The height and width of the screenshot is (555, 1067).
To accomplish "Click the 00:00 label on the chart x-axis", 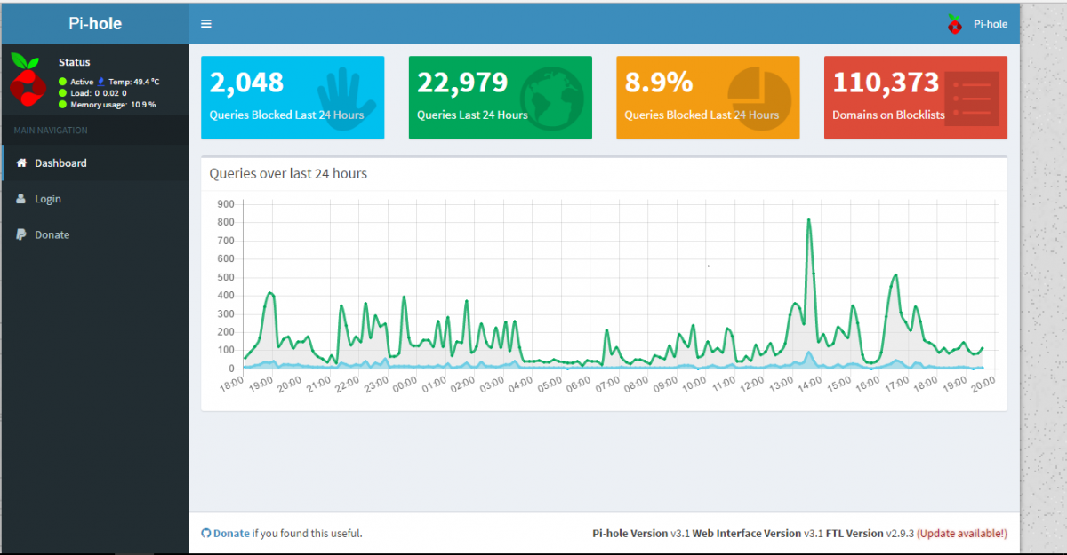I will click(405, 385).
